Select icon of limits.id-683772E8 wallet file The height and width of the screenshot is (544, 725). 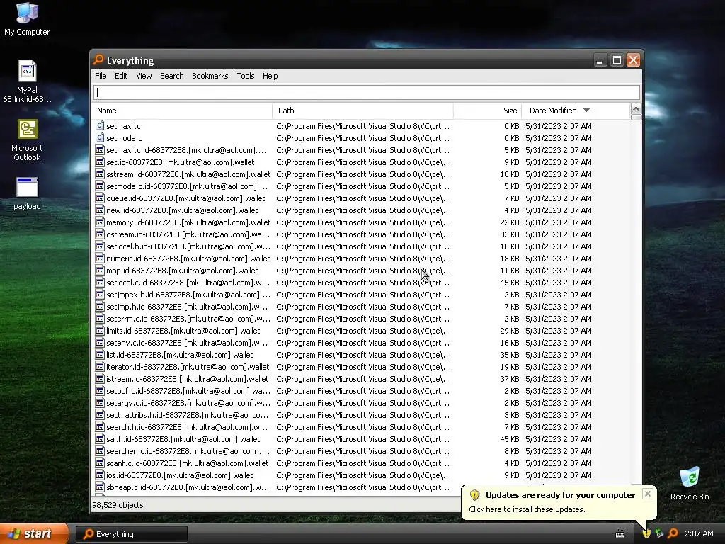pyautogui.click(x=99, y=330)
